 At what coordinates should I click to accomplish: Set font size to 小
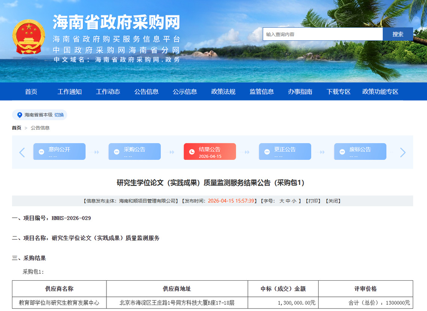(294, 201)
